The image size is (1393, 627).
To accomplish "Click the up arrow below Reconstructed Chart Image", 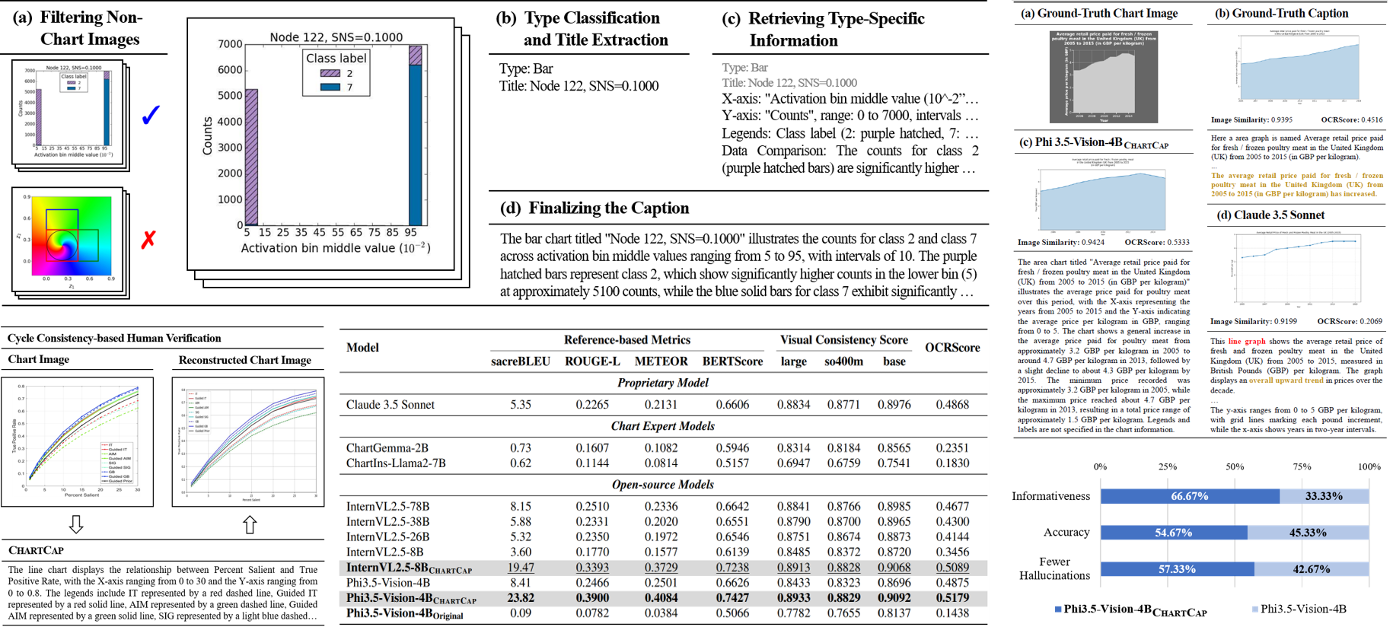I will coord(250,524).
